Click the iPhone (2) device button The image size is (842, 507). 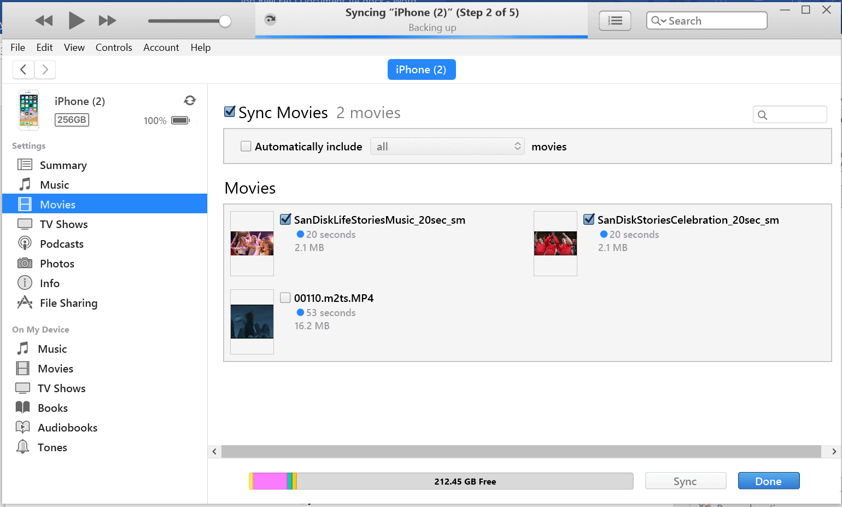[421, 69]
